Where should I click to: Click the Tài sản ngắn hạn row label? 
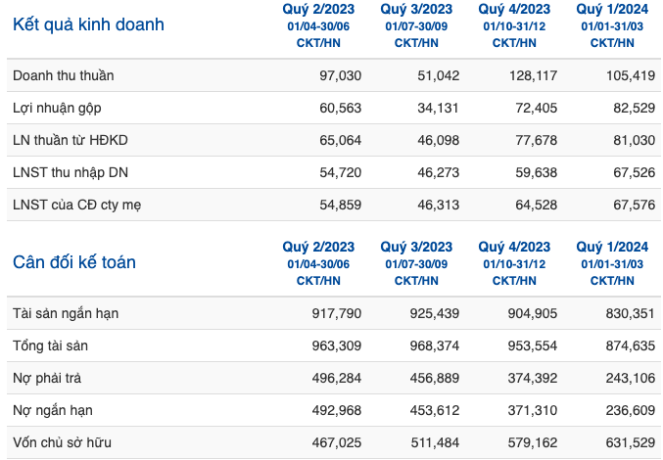click(x=66, y=313)
